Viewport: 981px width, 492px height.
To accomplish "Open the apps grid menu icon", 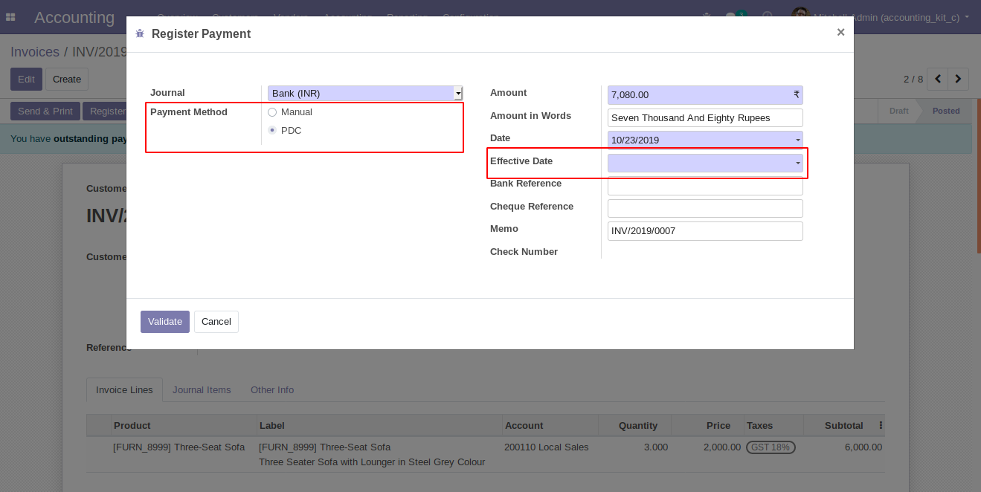I will [10, 17].
